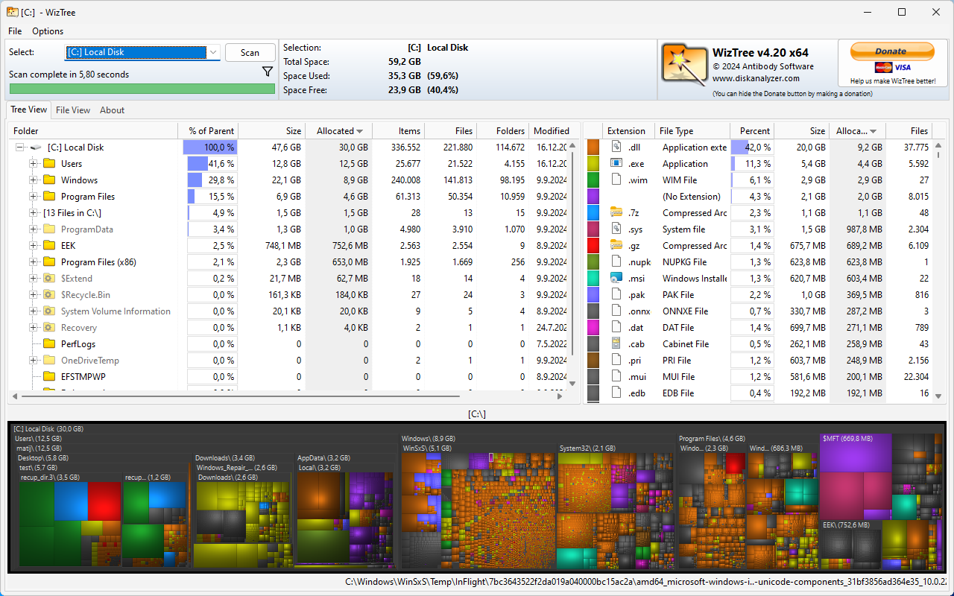Open the File menu
This screenshot has width=954, height=596.
coord(15,31)
